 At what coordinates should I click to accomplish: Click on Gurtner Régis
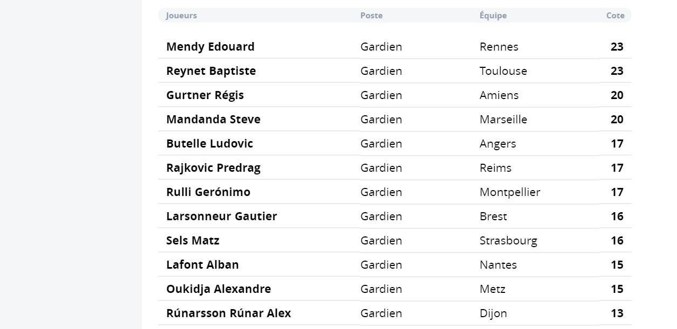[205, 95]
